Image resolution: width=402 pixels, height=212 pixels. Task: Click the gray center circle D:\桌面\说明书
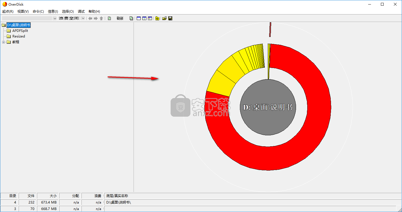268,107
